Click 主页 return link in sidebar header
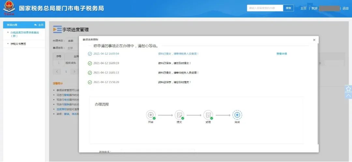Screen dimensions: 352x162 coord(39,25)
